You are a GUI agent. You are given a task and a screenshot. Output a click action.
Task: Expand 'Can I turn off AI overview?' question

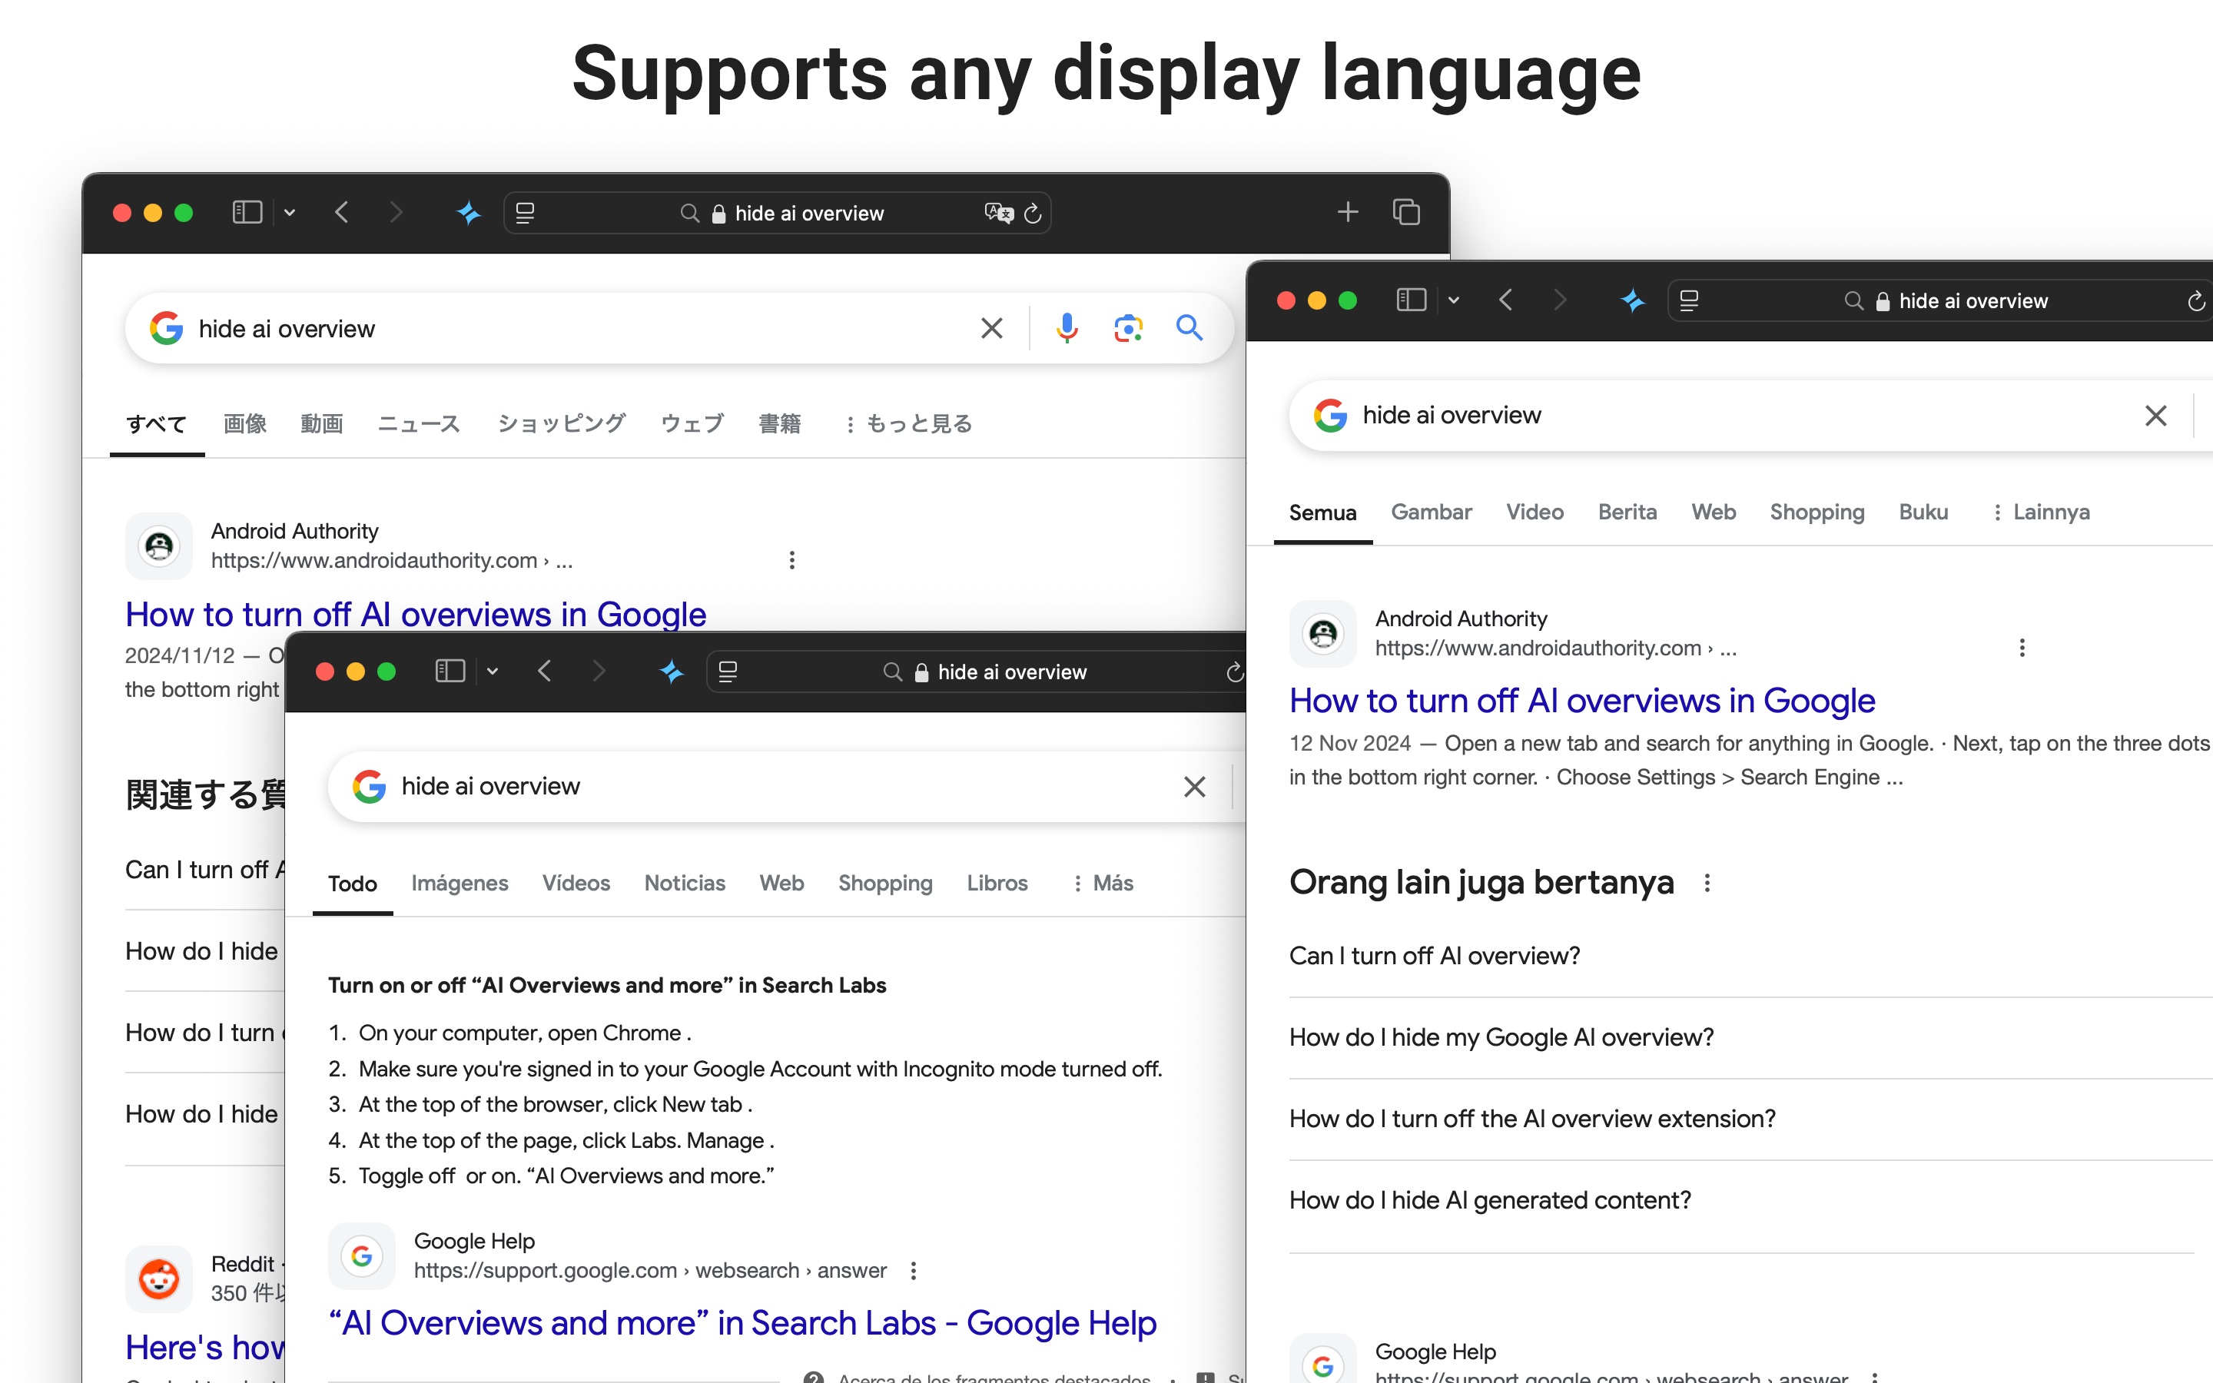(x=1750, y=956)
